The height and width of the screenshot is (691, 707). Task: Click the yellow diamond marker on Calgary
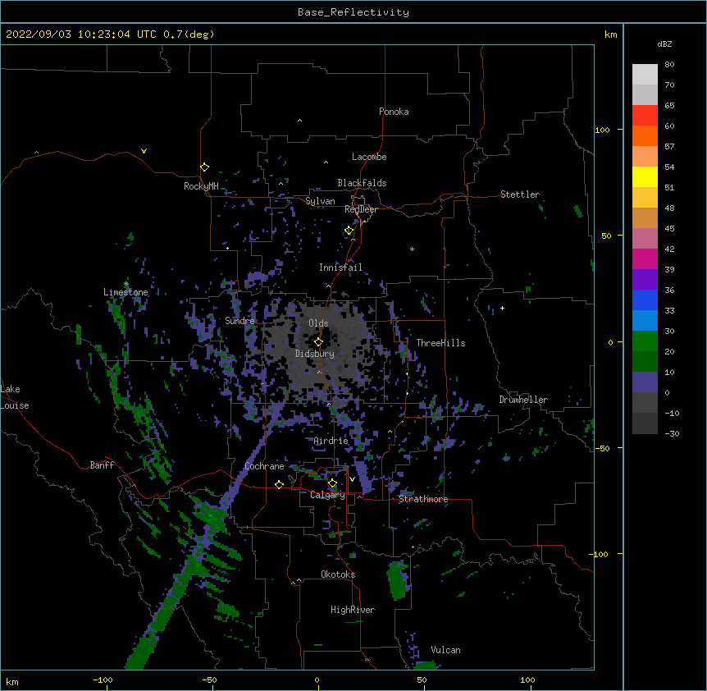(332, 483)
